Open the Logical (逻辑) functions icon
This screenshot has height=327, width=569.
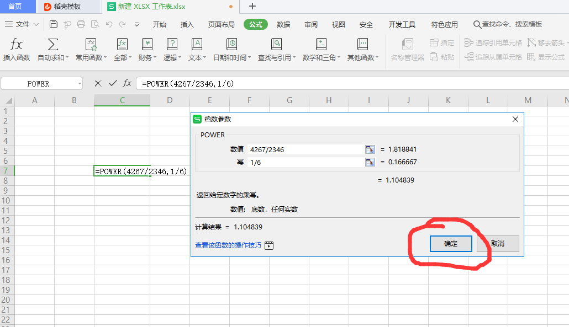pyautogui.click(x=172, y=45)
